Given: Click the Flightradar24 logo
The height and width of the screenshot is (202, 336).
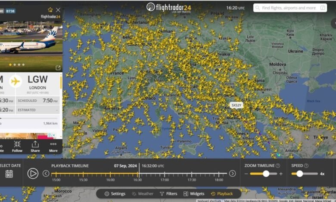Looking at the screenshot, I should click(169, 8).
